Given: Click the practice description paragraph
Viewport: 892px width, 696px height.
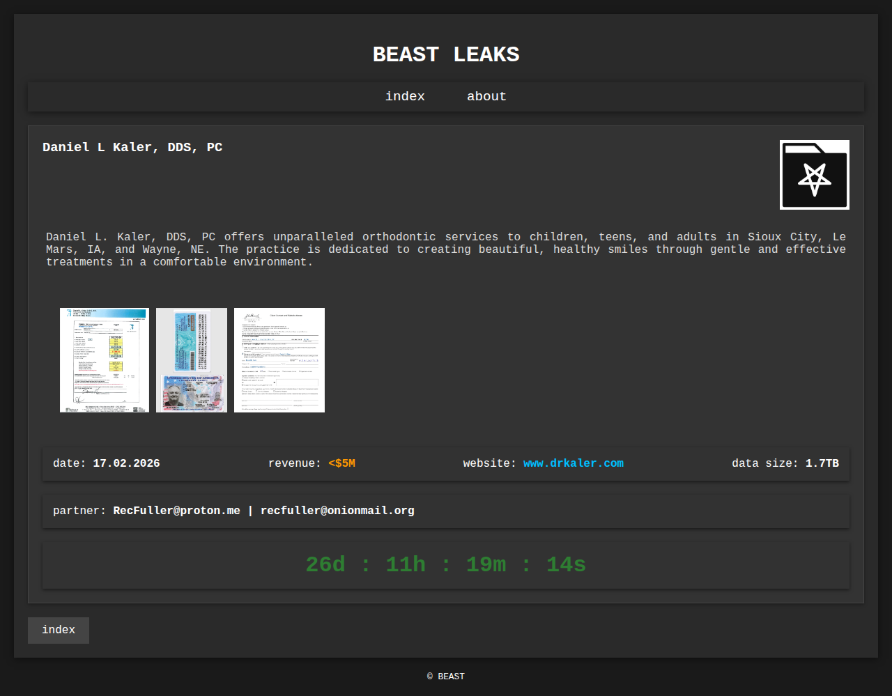Looking at the screenshot, I should coord(446,249).
